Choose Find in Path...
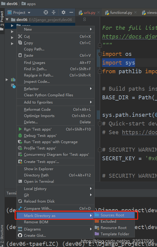 pyautogui.click(x=55, y=69)
